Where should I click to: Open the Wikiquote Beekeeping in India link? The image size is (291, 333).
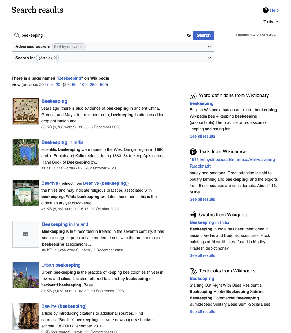pos(209,222)
